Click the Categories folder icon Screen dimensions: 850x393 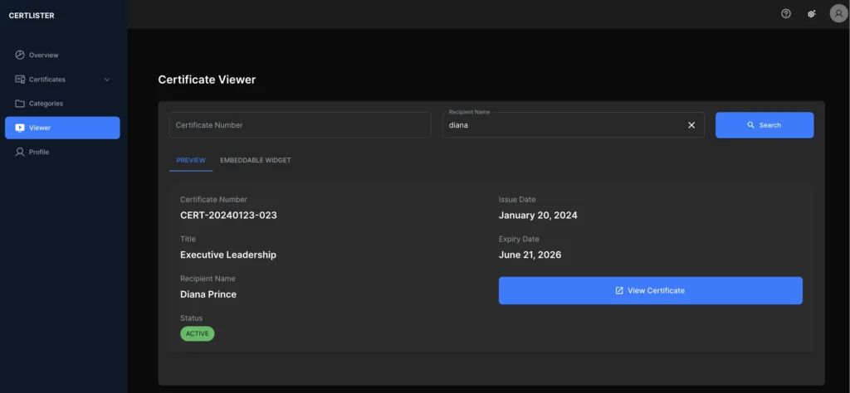pos(20,104)
